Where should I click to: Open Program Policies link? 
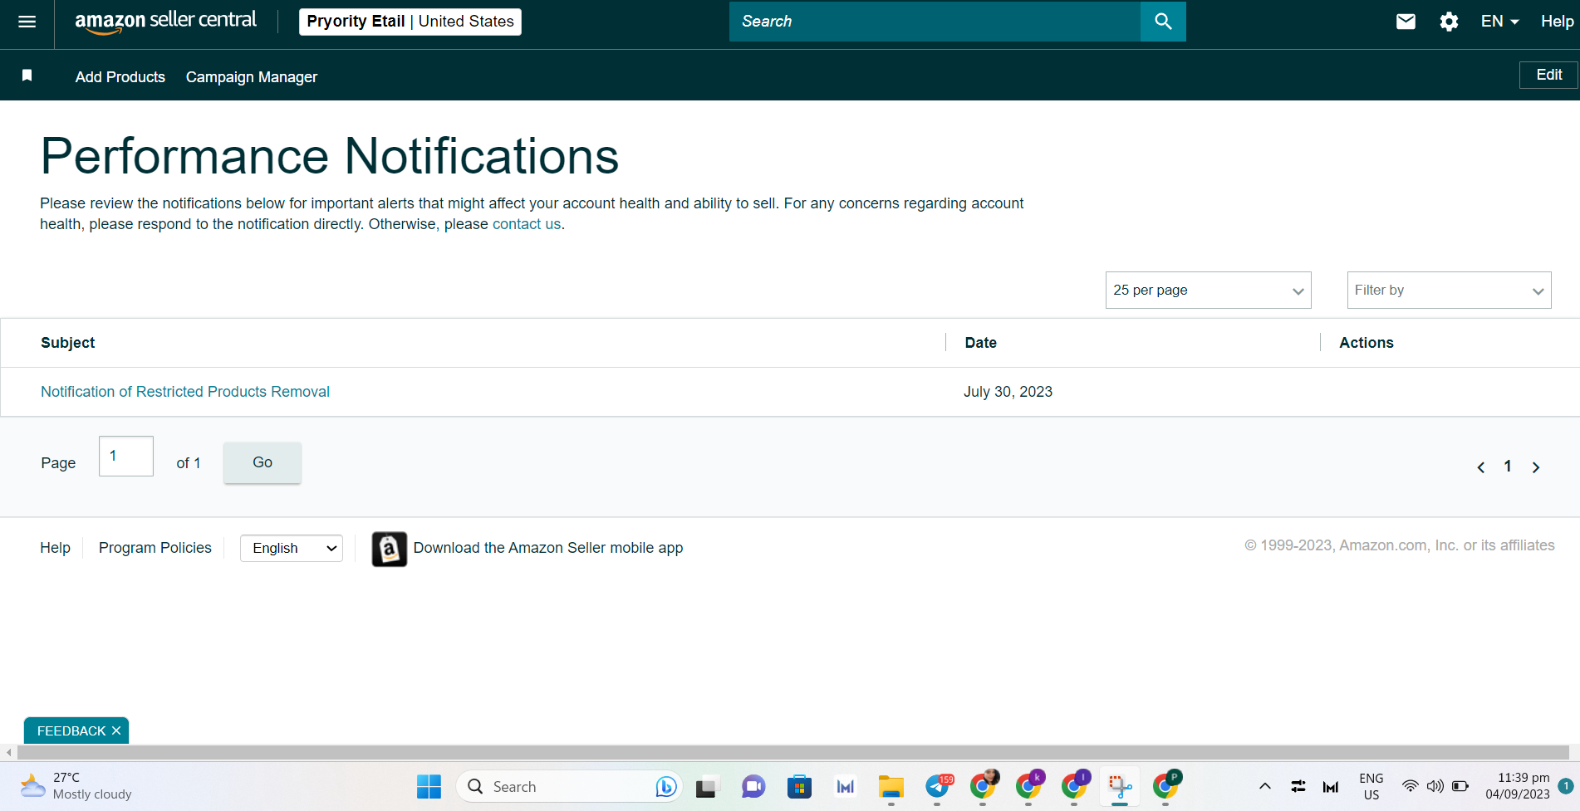coord(155,548)
